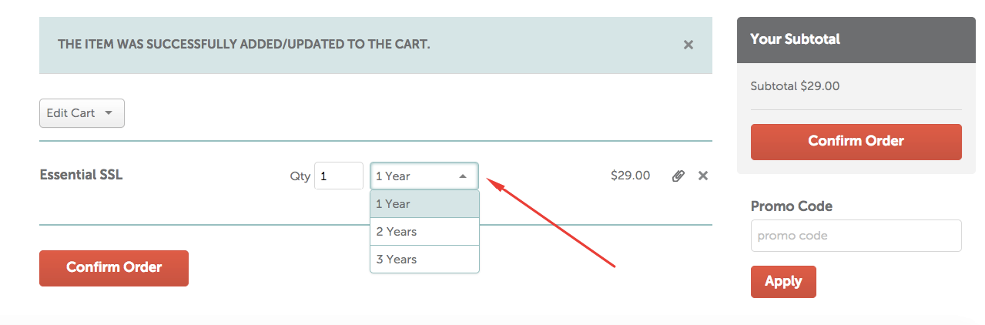
Task: Click the Essential SSL product name
Action: (x=81, y=175)
